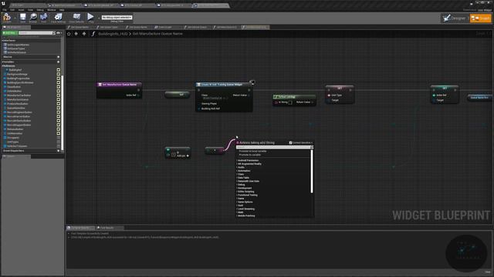Open the Help menu
494x277 pixels.
(x=62, y=10)
